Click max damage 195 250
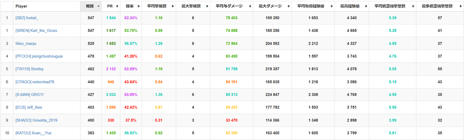The height and width of the screenshot is (140, 464). (x=272, y=18)
